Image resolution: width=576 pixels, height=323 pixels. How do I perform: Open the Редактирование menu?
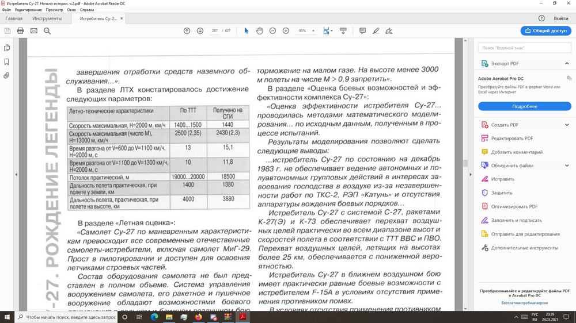coord(28,10)
